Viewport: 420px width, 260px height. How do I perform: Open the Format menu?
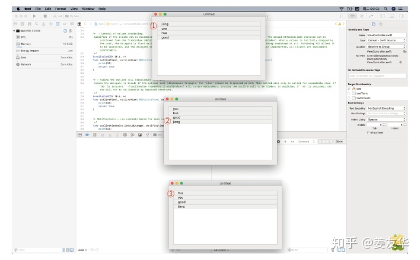click(x=61, y=9)
